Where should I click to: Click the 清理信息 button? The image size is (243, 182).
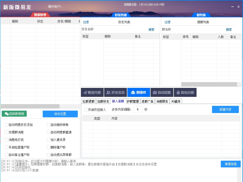click(231, 164)
